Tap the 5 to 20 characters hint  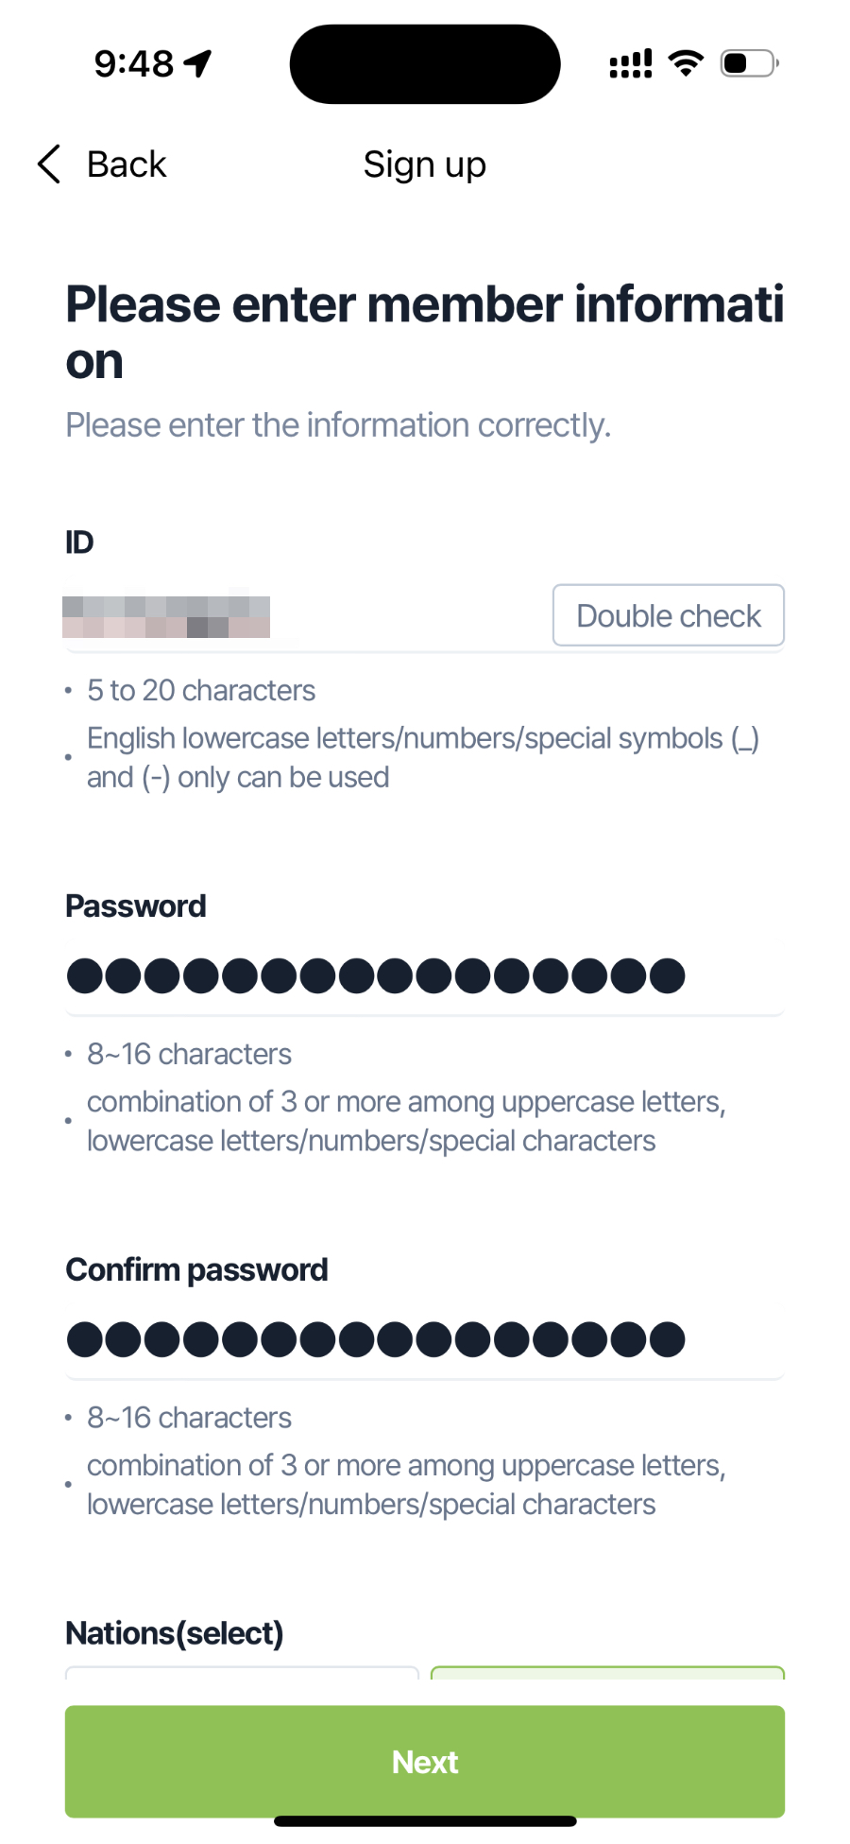point(201,691)
